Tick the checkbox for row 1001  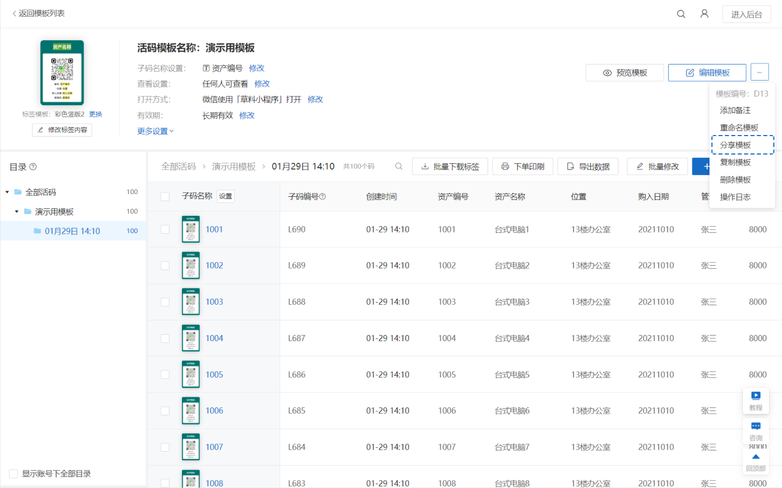click(x=165, y=229)
